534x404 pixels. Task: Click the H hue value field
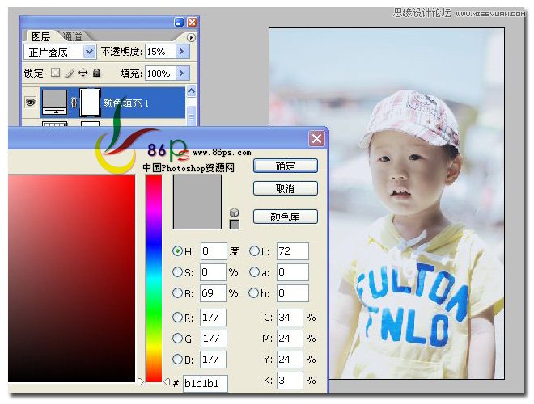pos(214,251)
